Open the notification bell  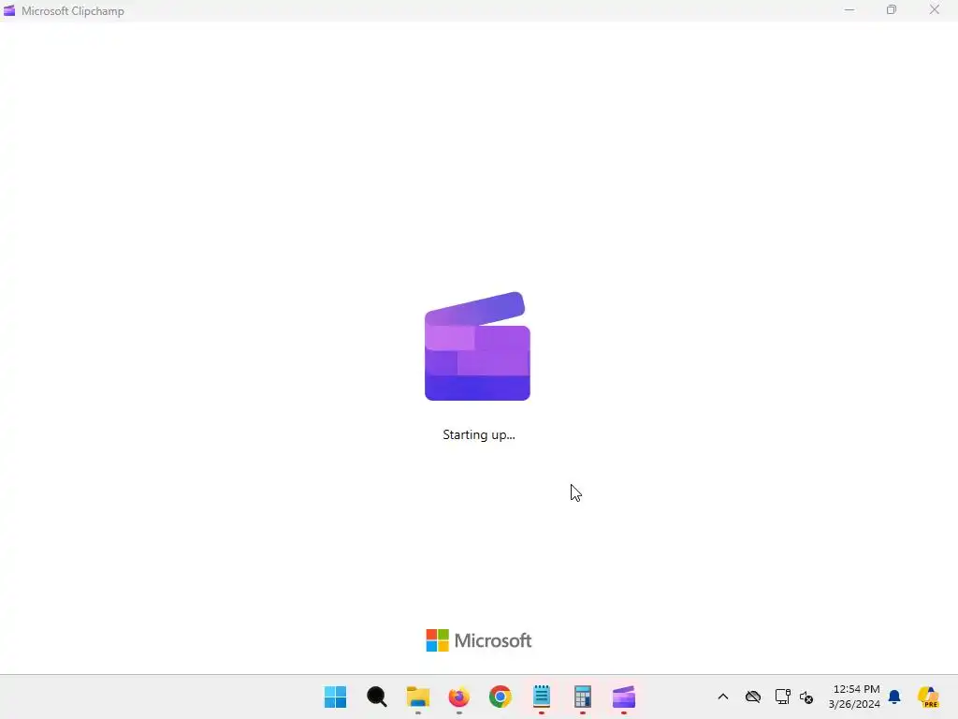[x=894, y=697]
